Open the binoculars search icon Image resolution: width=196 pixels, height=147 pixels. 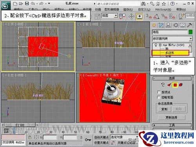pyautogui.click(x=143, y=4)
